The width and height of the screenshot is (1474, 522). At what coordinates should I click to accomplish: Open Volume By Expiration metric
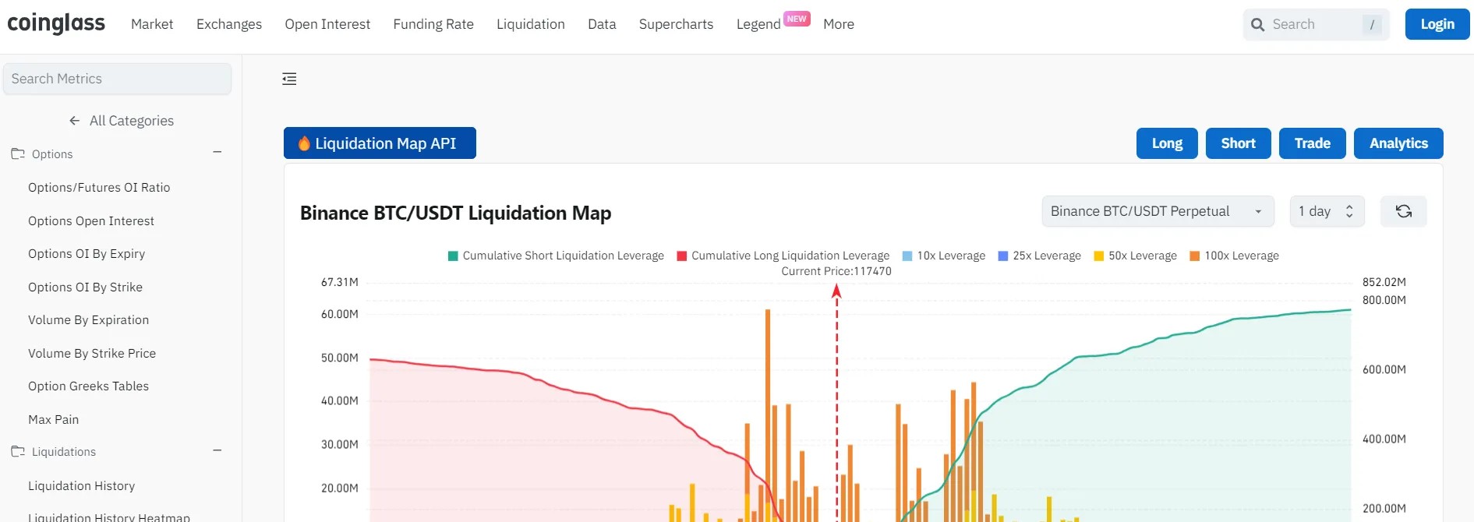(x=88, y=320)
